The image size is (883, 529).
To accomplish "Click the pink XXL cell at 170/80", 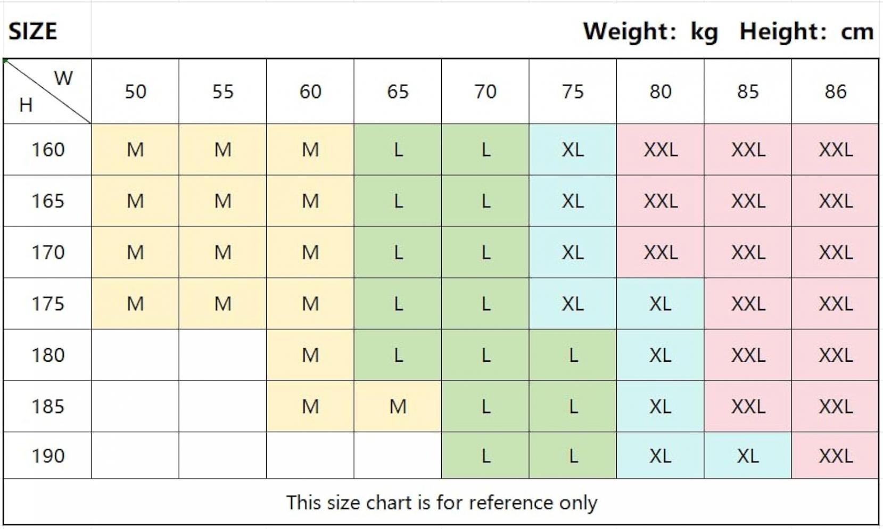I will coord(661,252).
